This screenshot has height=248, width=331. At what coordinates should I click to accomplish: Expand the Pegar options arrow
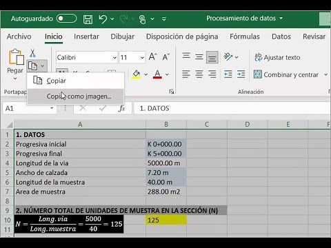click(15, 79)
